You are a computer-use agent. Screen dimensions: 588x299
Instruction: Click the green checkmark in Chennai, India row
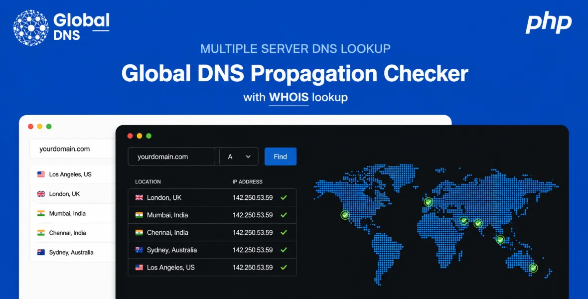coord(284,232)
